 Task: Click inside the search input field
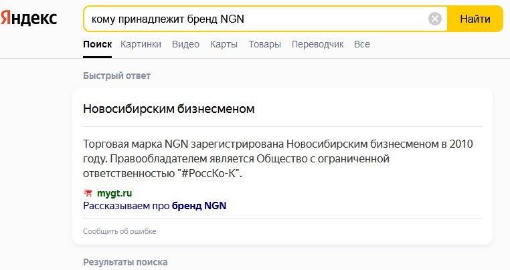257,19
